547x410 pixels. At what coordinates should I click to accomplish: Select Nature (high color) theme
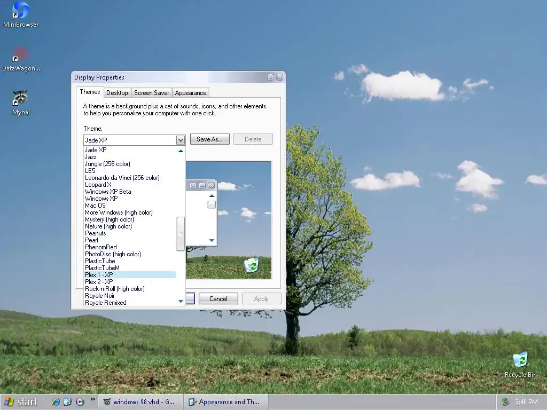(x=130, y=226)
